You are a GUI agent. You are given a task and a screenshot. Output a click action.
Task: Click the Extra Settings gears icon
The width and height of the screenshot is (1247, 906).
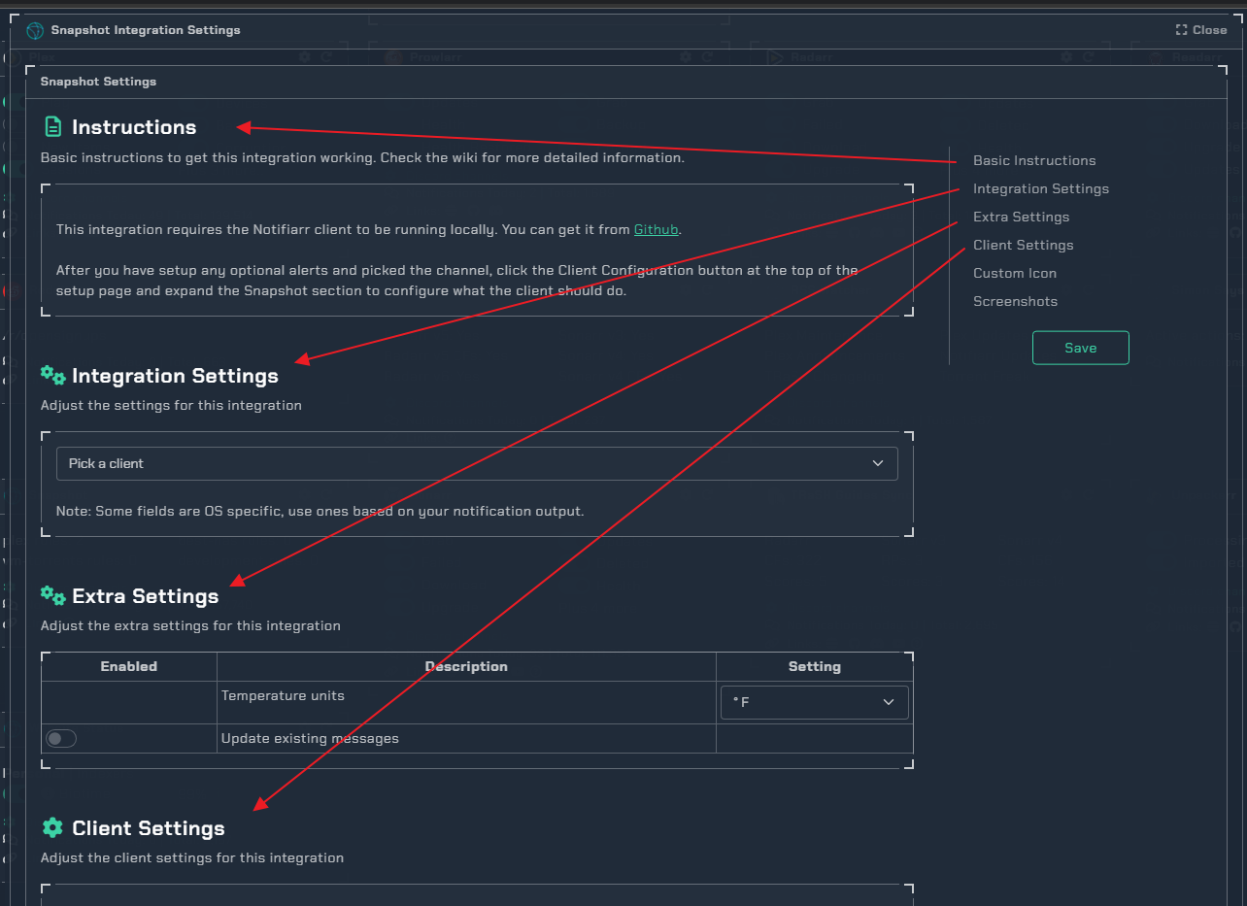pos(53,596)
